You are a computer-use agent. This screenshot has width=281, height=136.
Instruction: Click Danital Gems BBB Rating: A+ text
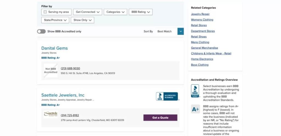(x=50, y=58)
